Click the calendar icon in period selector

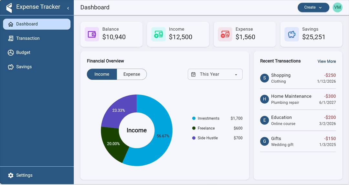pyautogui.click(x=193, y=75)
